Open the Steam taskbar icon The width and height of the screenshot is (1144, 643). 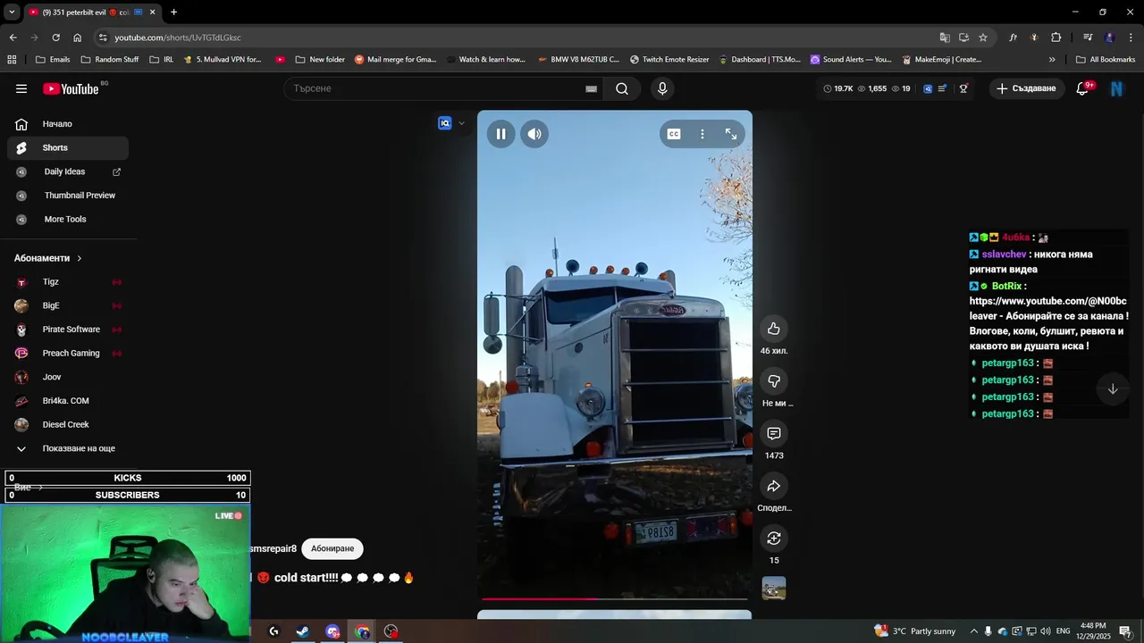(x=303, y=631)
